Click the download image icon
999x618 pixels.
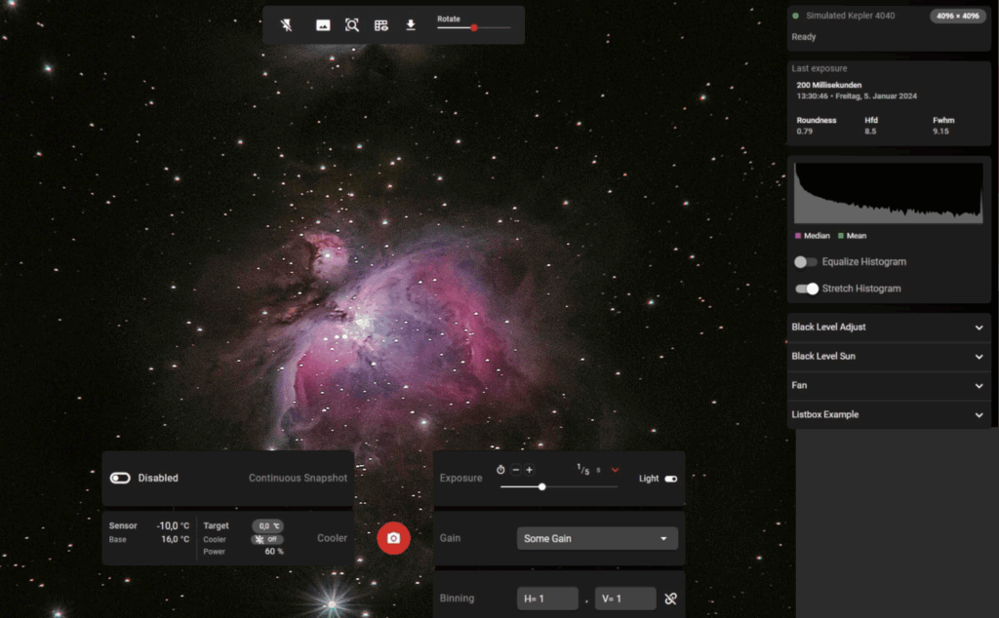(x=411, y=25)
